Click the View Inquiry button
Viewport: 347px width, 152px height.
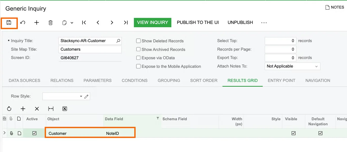click(x=153, y=22)
